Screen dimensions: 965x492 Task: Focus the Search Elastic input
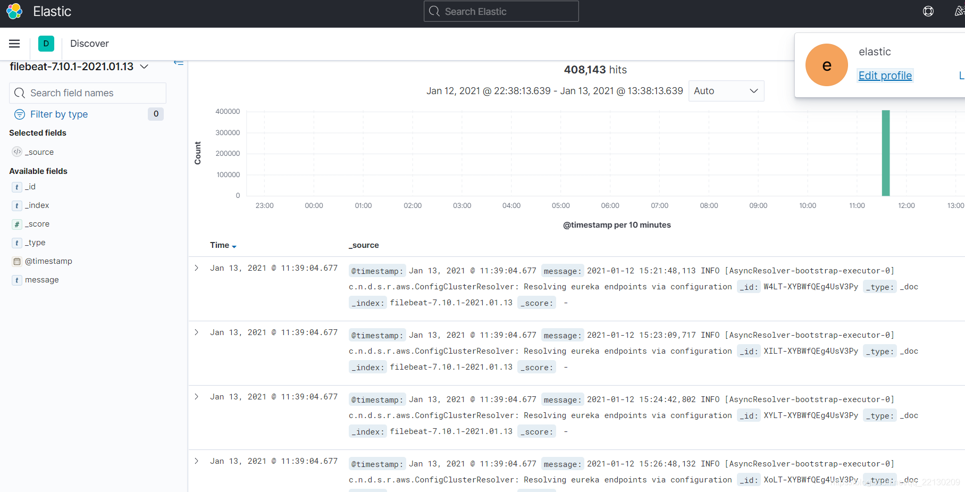[501, 11]
